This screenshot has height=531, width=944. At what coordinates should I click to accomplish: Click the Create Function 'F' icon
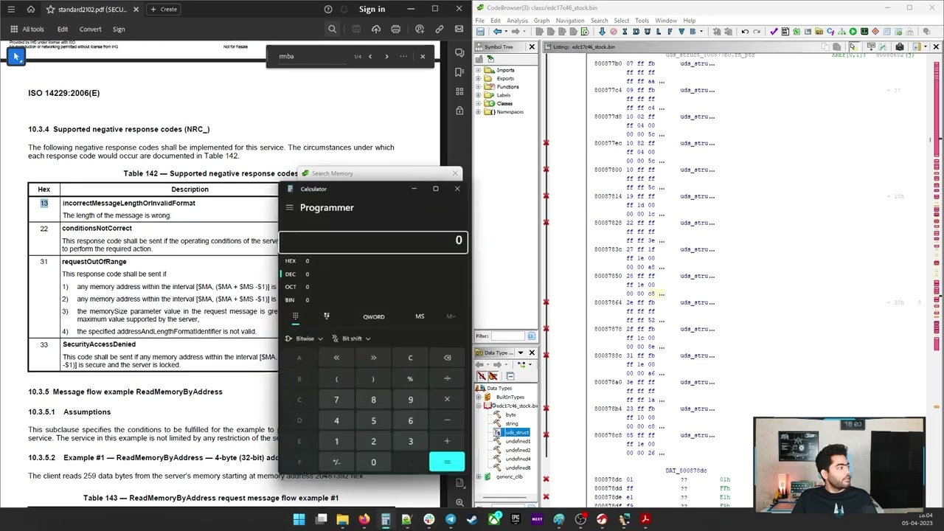(670, 32)
